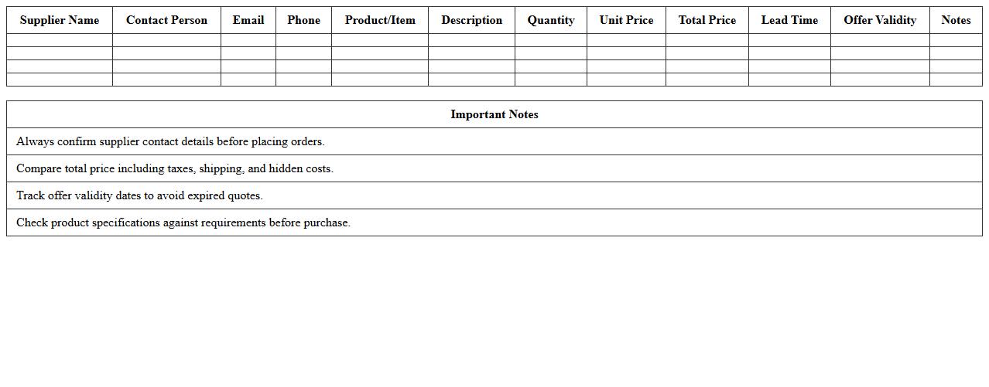Click the Product/Item column header
Image resolution: width=989 pixels, height=387 pixels.
pyautogui.click(x=380, y=20)
